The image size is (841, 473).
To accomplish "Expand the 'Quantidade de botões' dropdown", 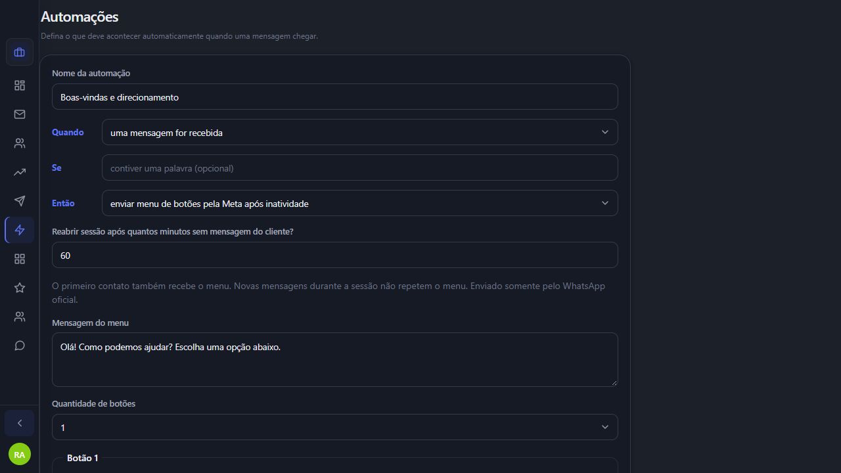I will 335,427.
